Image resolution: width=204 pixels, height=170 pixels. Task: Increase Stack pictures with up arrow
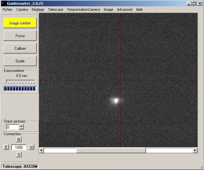[x=21, y=125]
